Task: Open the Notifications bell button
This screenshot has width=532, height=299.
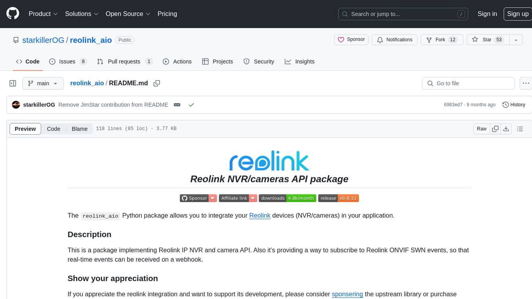Action: 394,40
